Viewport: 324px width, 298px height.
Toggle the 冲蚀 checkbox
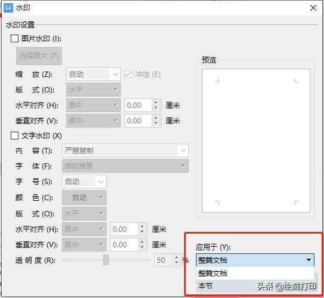click(128, 74)
